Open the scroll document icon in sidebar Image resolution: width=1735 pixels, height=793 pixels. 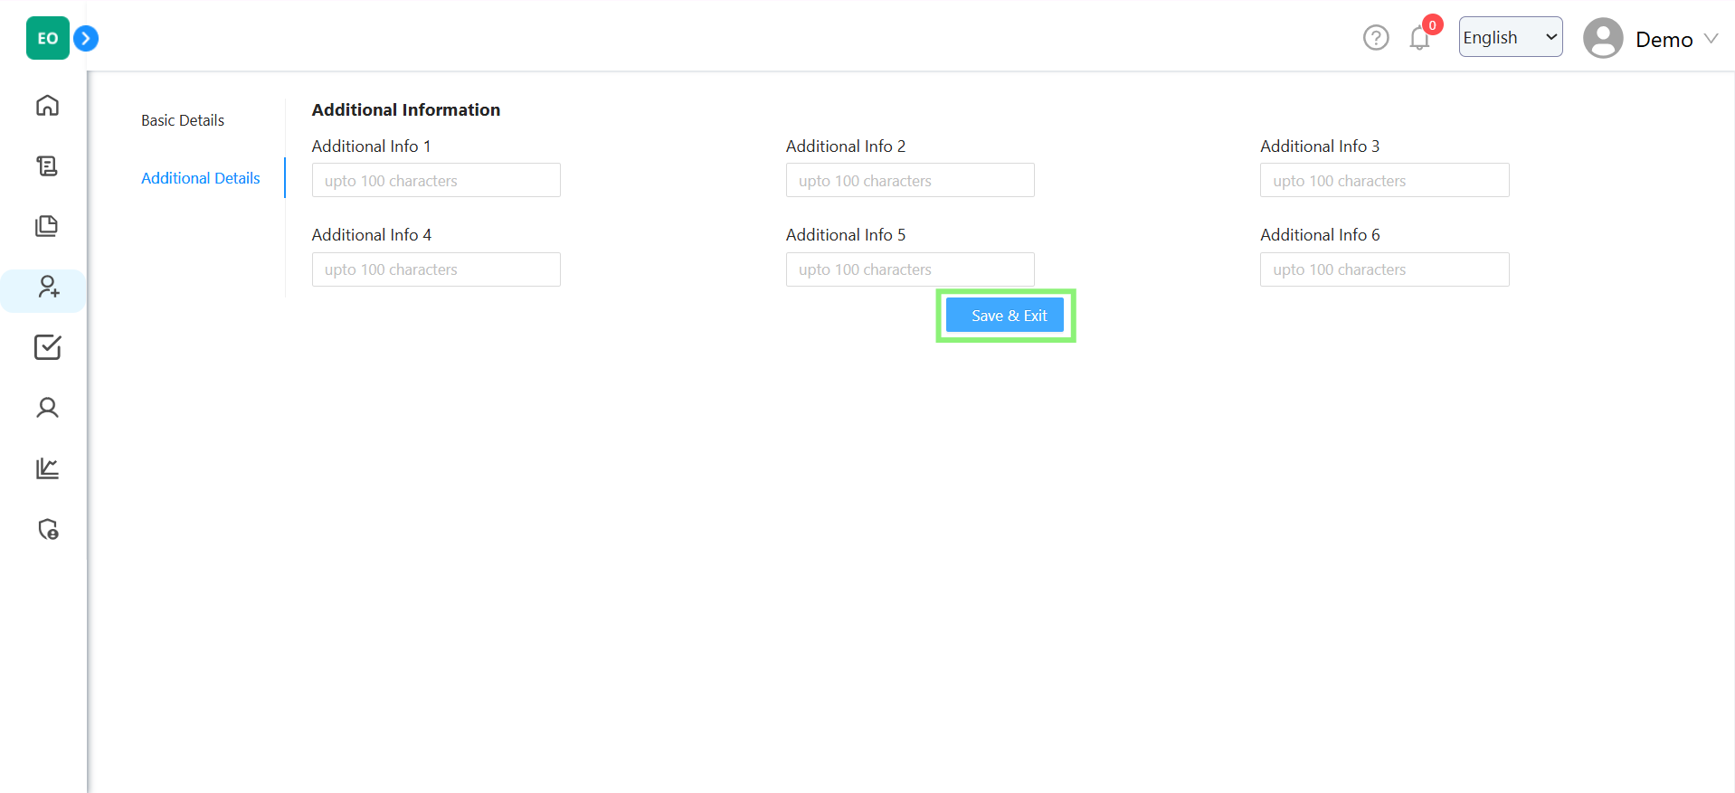47,165
